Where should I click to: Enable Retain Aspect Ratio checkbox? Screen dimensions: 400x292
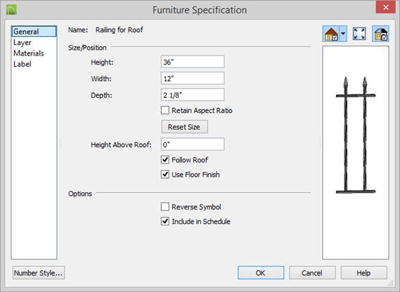(165, 110)
